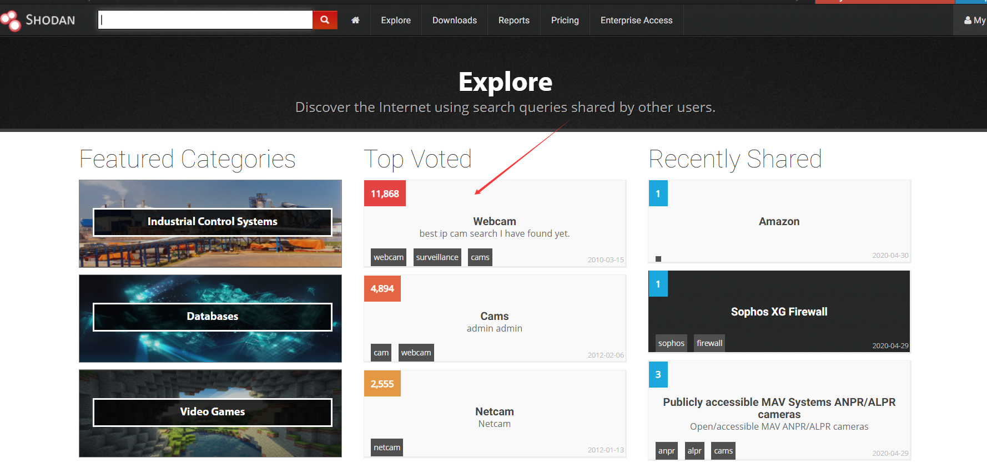This screenshot has height=463, width=987.
Task: Select the webcam tag under Webcam
Action: pos(389,257)
